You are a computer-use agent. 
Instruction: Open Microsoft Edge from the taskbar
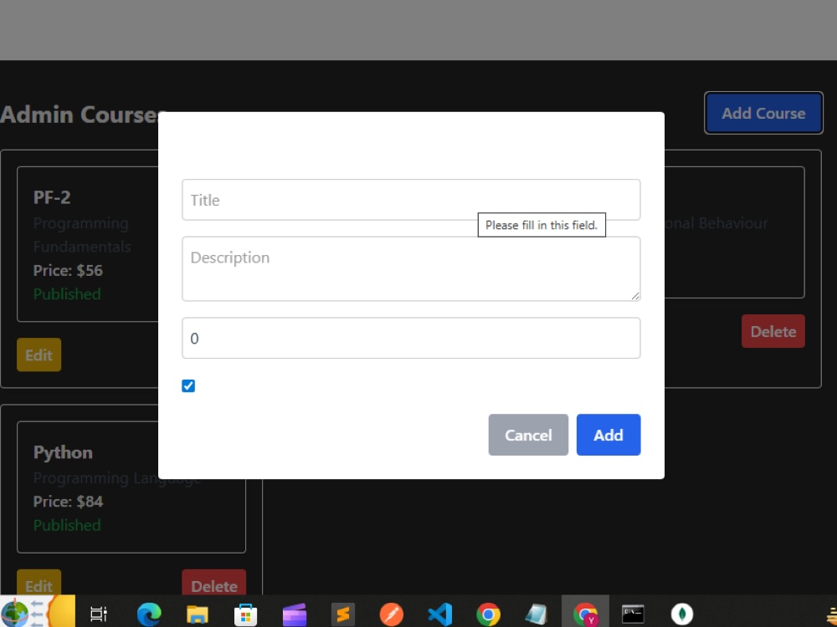tap(149, 614)
